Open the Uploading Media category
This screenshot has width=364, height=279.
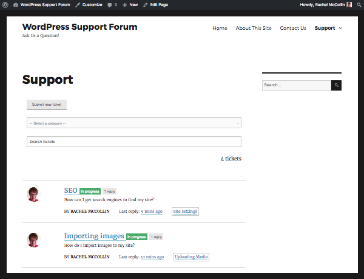click(191, 257)
